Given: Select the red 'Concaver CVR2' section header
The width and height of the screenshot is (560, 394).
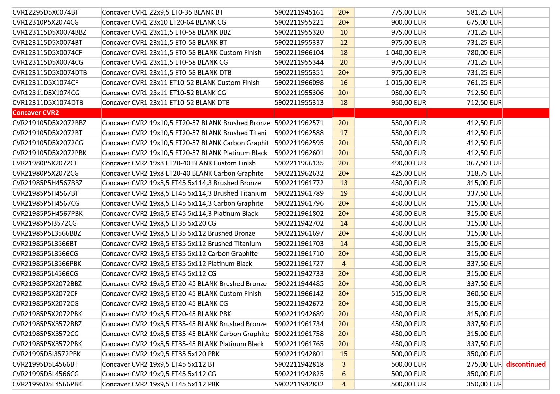Looking at the screenshot, I should pyautogui.click(x=36, y=113).
